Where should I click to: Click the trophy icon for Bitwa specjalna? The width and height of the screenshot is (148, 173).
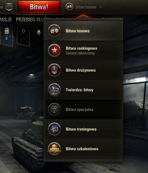click(x=54, y=109)
